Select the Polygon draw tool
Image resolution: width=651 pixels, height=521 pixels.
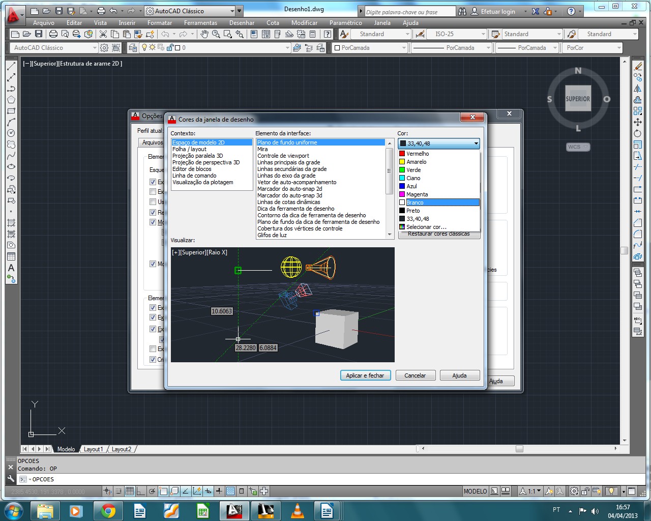(11, 100)
